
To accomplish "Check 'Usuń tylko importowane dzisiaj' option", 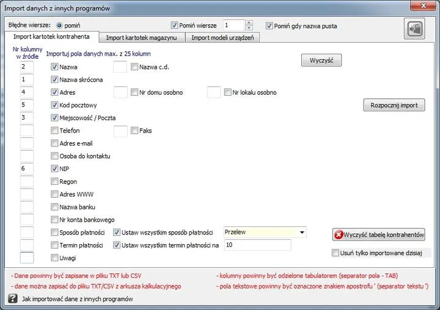I will pos(335,253).
